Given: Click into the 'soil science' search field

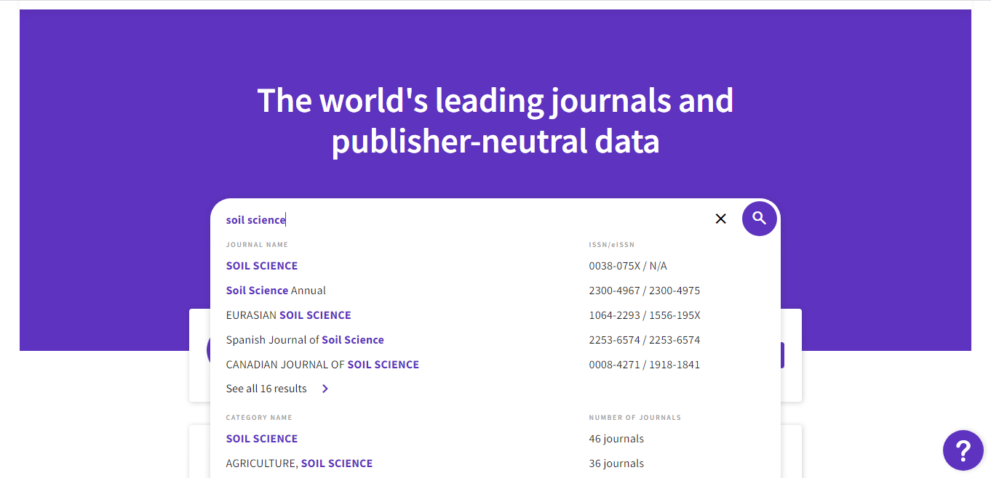Looking at the screenshot, I should (x=466, y=219).
